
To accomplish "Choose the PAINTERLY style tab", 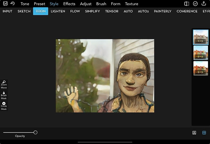I will tap(163, 11).
